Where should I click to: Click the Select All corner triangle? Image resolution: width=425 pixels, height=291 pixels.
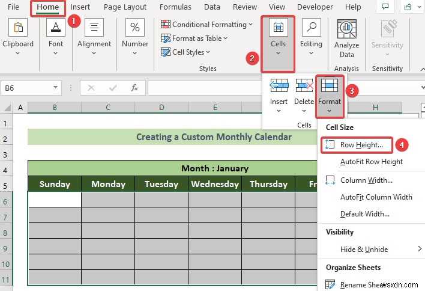(x=7, y=108)
